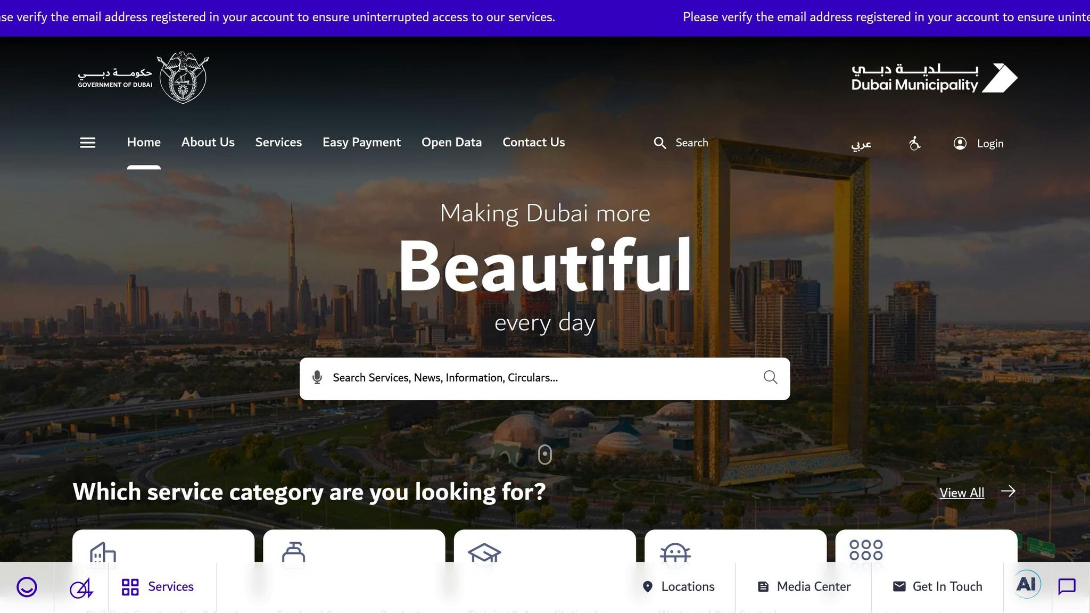
Task: Select Easy Payment in the navigation
Action: click(x=361, y=142)
